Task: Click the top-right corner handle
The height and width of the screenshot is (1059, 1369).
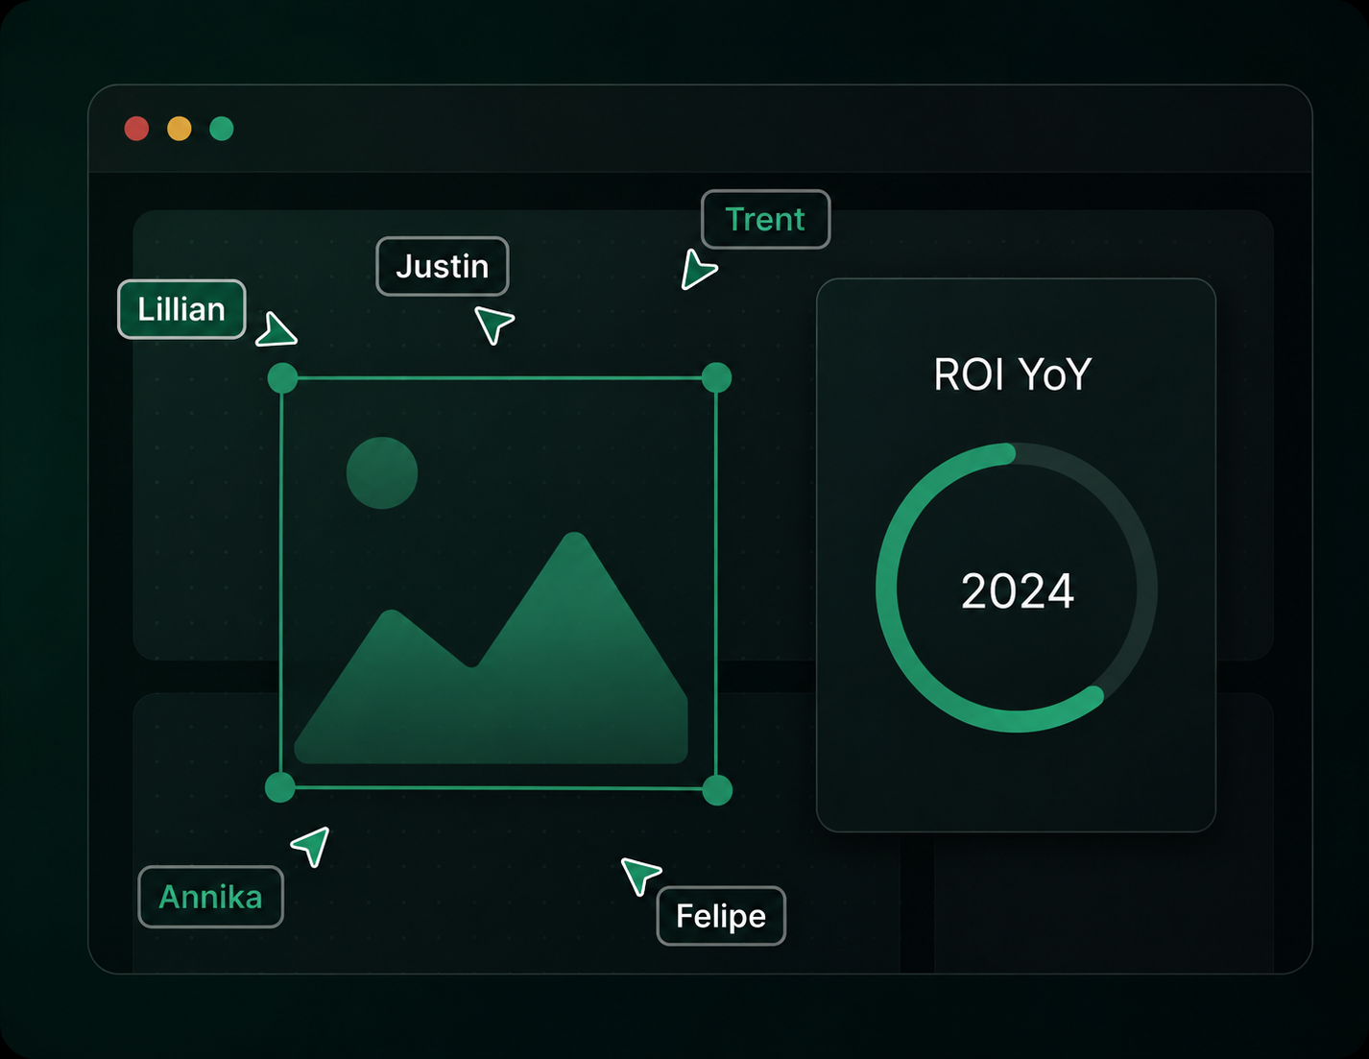Action: tap(716, 377)
